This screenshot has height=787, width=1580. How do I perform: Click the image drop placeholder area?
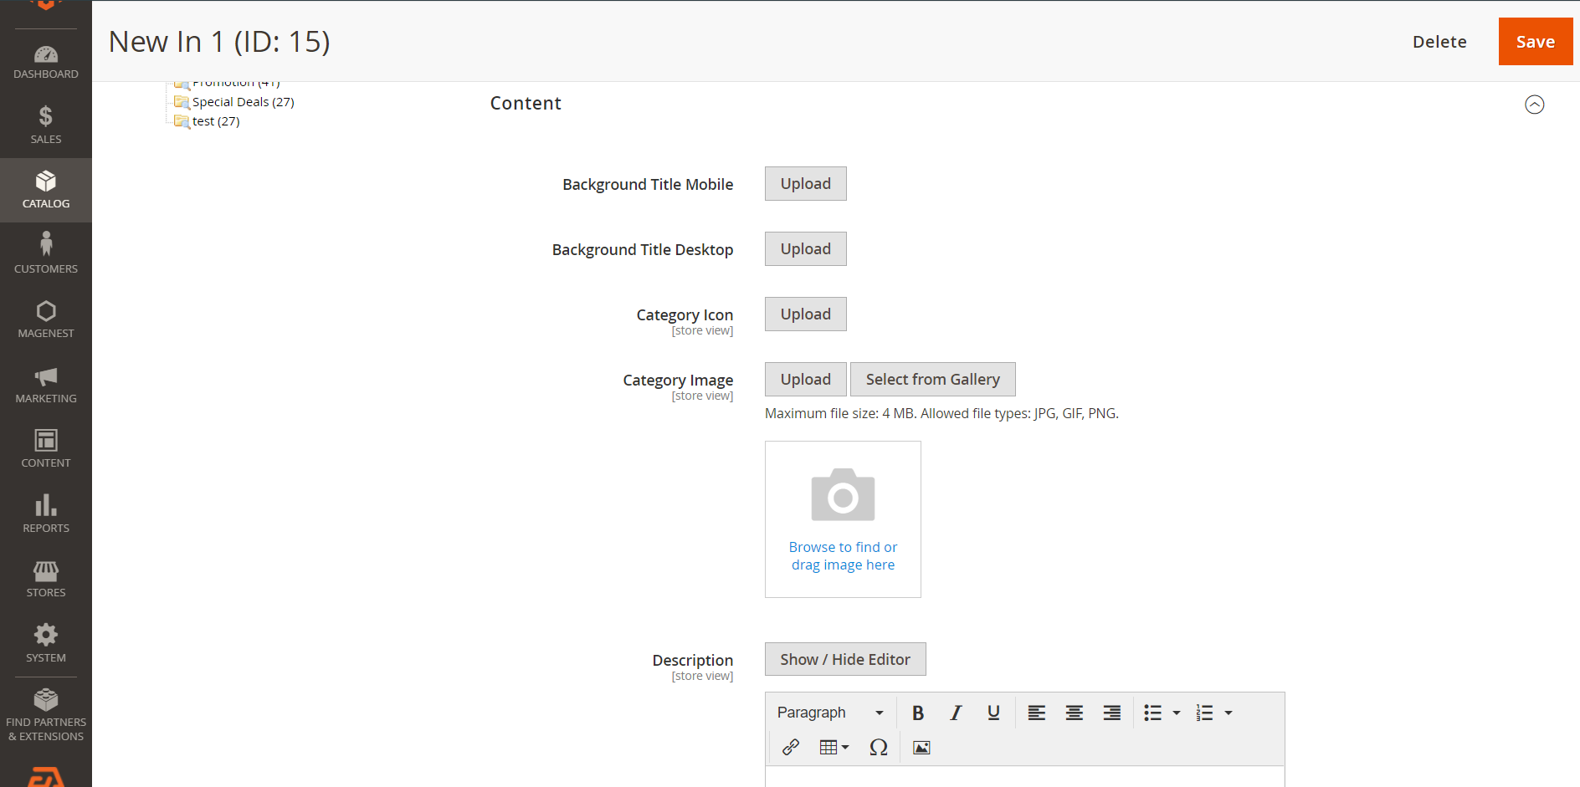coord(843,519)
